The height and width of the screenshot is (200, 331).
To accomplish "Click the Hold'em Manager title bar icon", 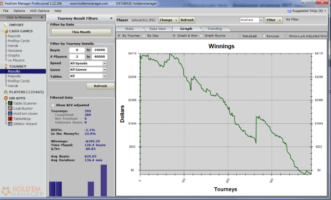I will click(2, 3).
